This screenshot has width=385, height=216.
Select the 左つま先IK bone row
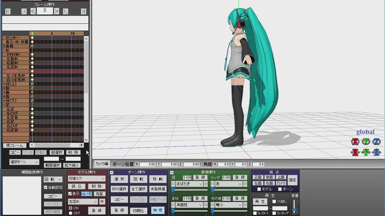coord(16,76)
